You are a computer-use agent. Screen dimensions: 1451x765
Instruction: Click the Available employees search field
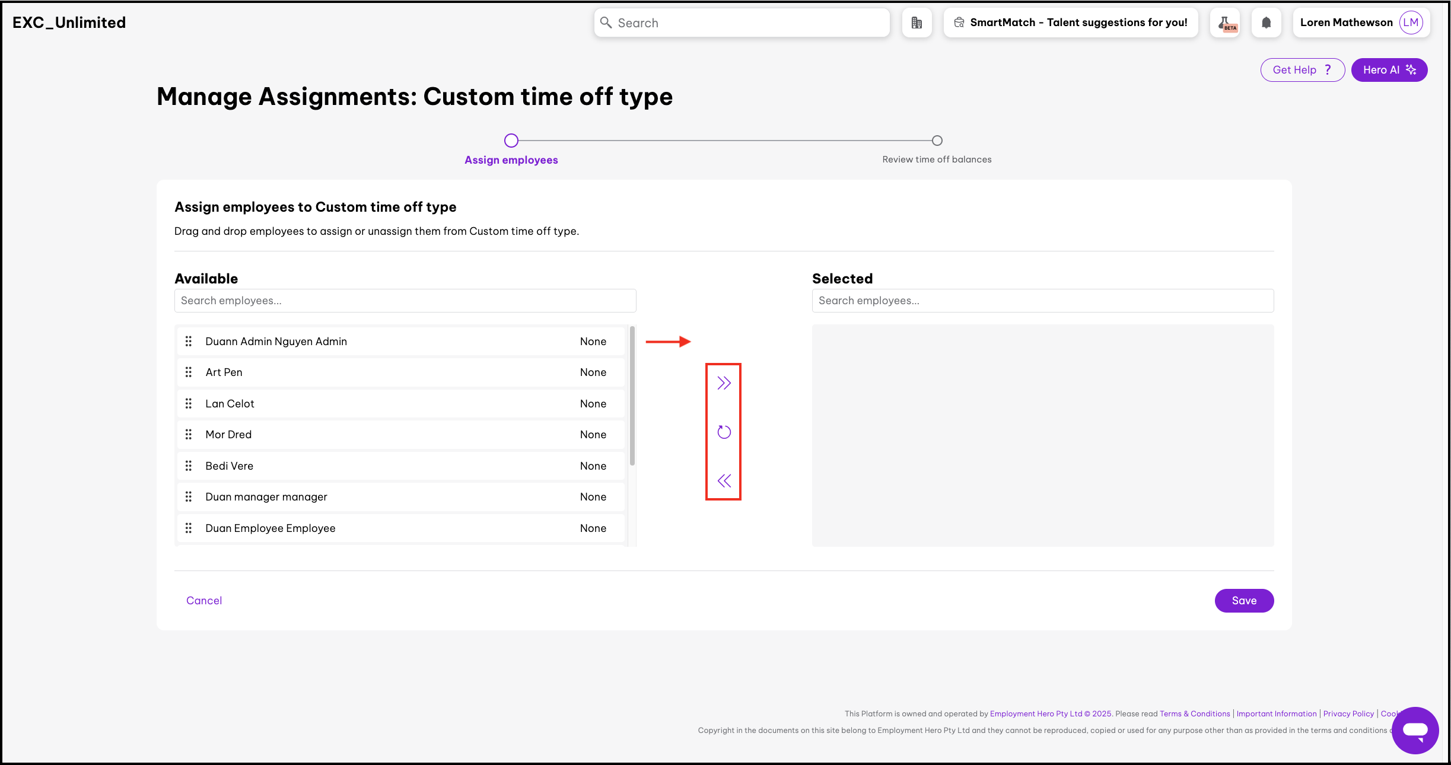pyautogui.click(x=405, y=301)
